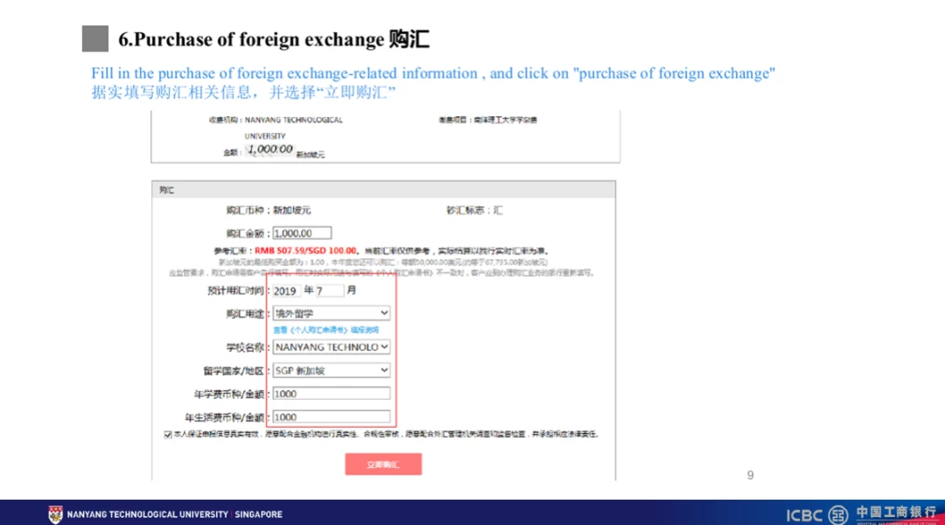
Task: Click the red 立即购汇 button
Action: click(x=383, y=464)
